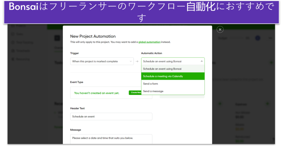Click the Create New event button
Viewport: 283px width, 146px height.
[135, 92]
